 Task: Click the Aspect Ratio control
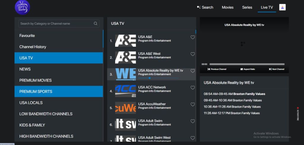click(247, 69)
